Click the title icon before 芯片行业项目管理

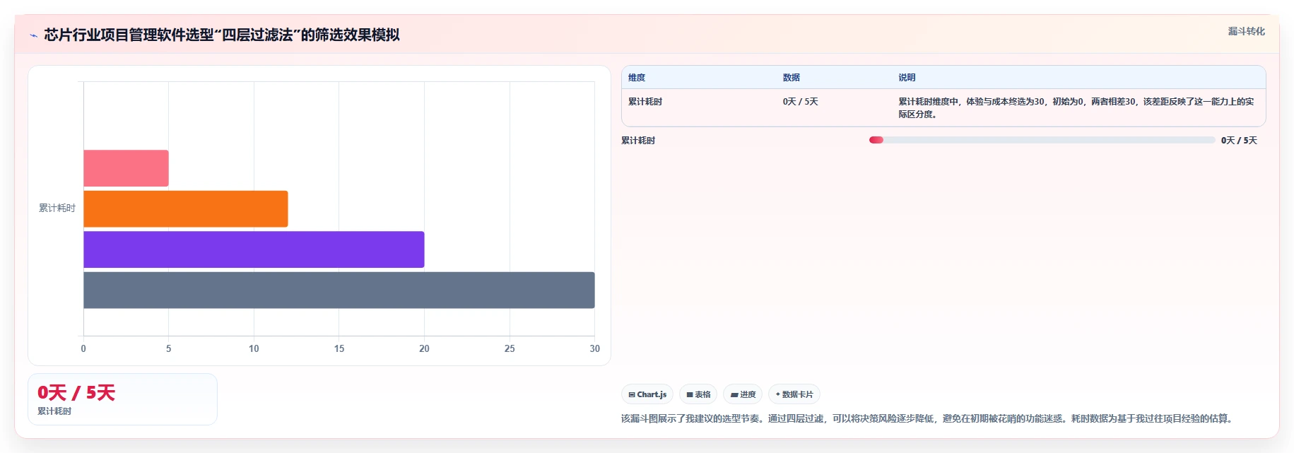(33, 35)
